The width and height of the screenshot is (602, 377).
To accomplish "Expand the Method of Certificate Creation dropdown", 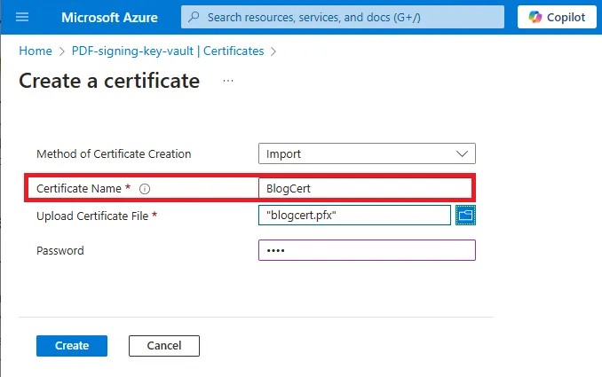I will click(x=367, y=153).
